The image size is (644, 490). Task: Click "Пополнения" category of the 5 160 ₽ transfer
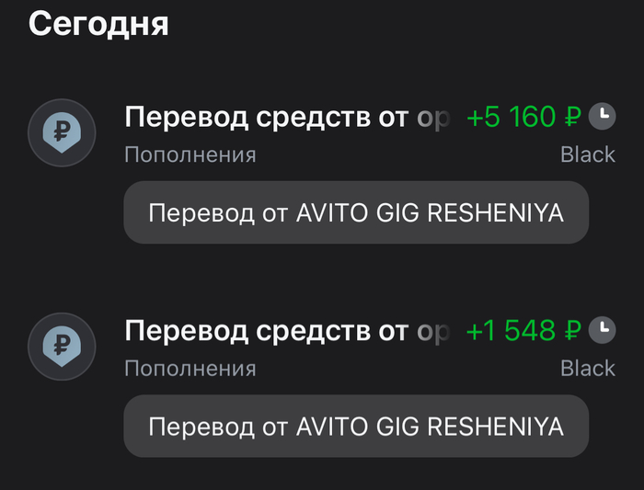click(190, 154)
